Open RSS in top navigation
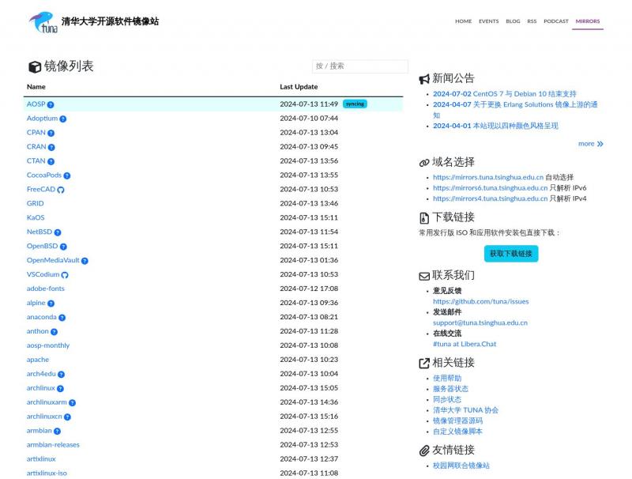The height and width of the screenshot is (479, 632). (532, 21)
